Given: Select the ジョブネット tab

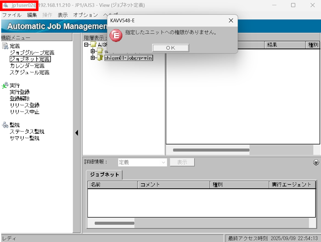Looking at the screenshot, I should [x=105, y=175].
